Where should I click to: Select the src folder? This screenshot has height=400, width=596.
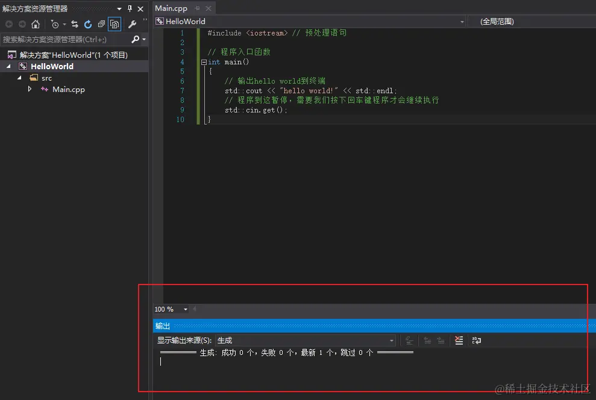point(46,78)
